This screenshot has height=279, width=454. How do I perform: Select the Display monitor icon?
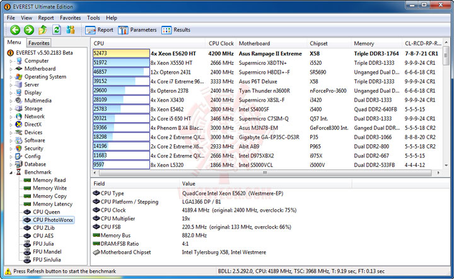point(19,93)
